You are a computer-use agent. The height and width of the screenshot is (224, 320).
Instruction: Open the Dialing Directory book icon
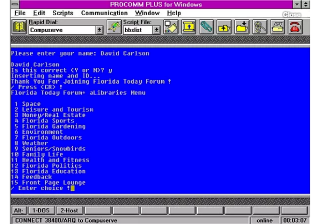19,27
